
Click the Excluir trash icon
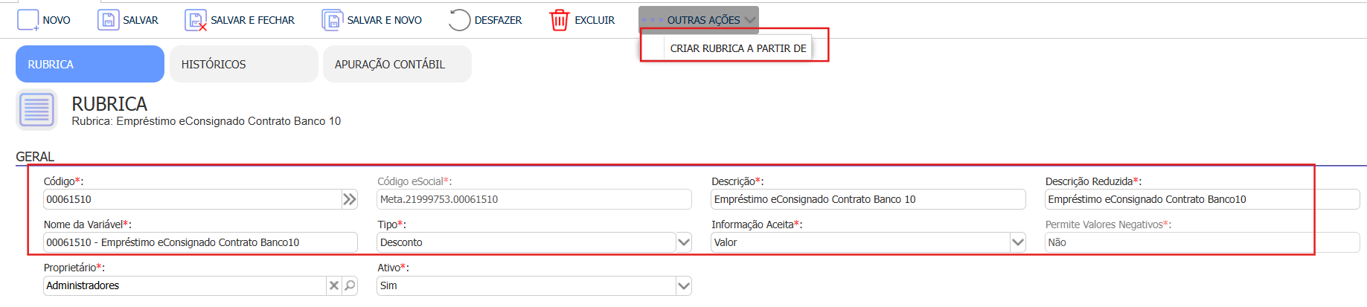[559, 20]
